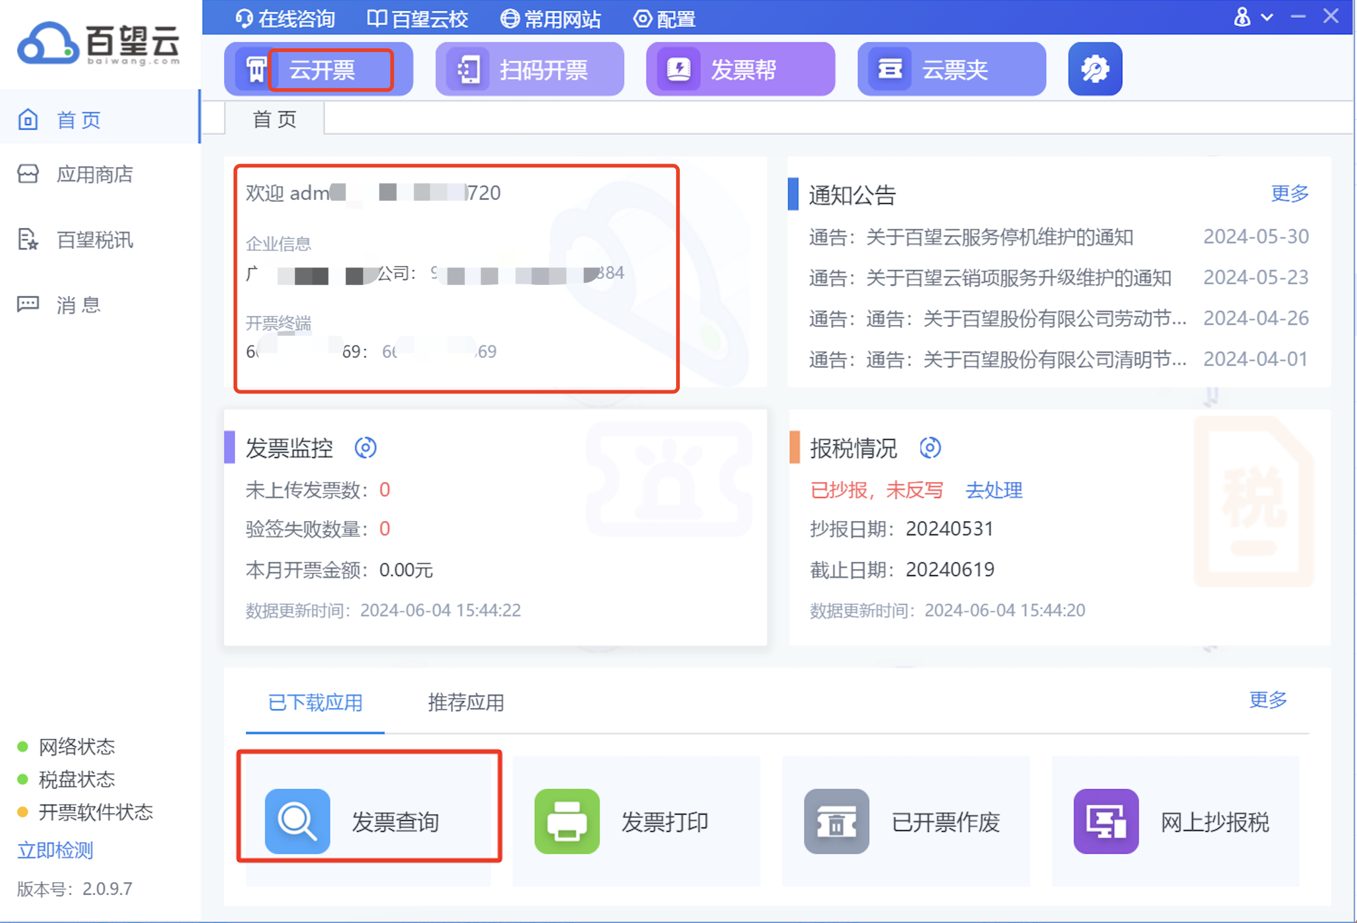Open notice 关于百望云销项服务升级维护的通知
1357x923 pixels.
(990, 278)
